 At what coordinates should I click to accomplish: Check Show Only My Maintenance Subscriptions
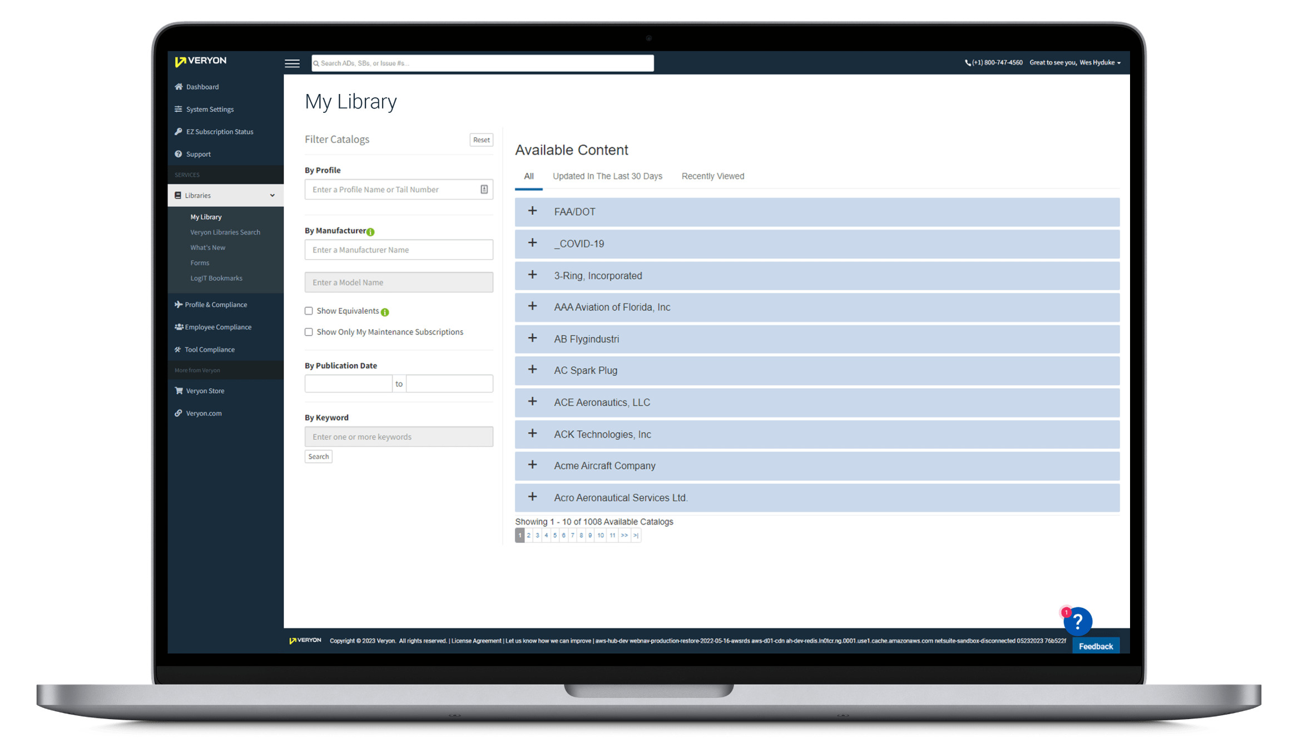point(309,332)
